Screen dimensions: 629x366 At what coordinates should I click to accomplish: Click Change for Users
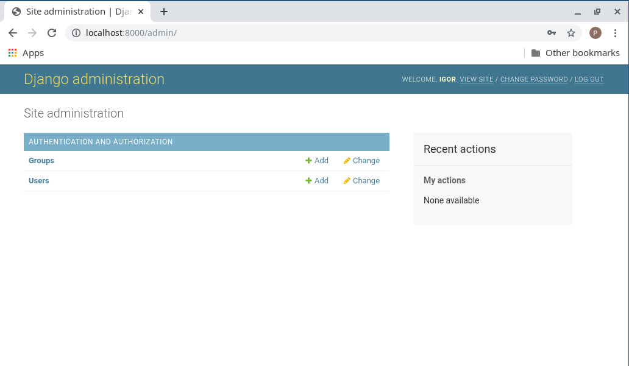[x=361, y=181]
